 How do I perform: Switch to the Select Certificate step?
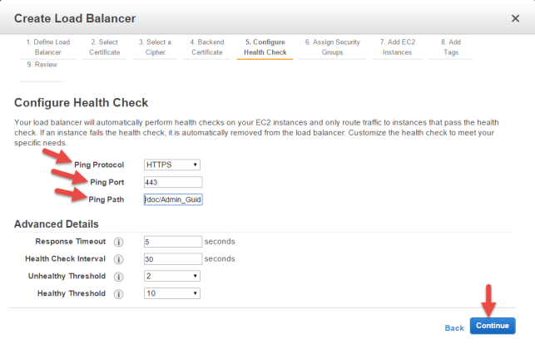tap(104, 47)
